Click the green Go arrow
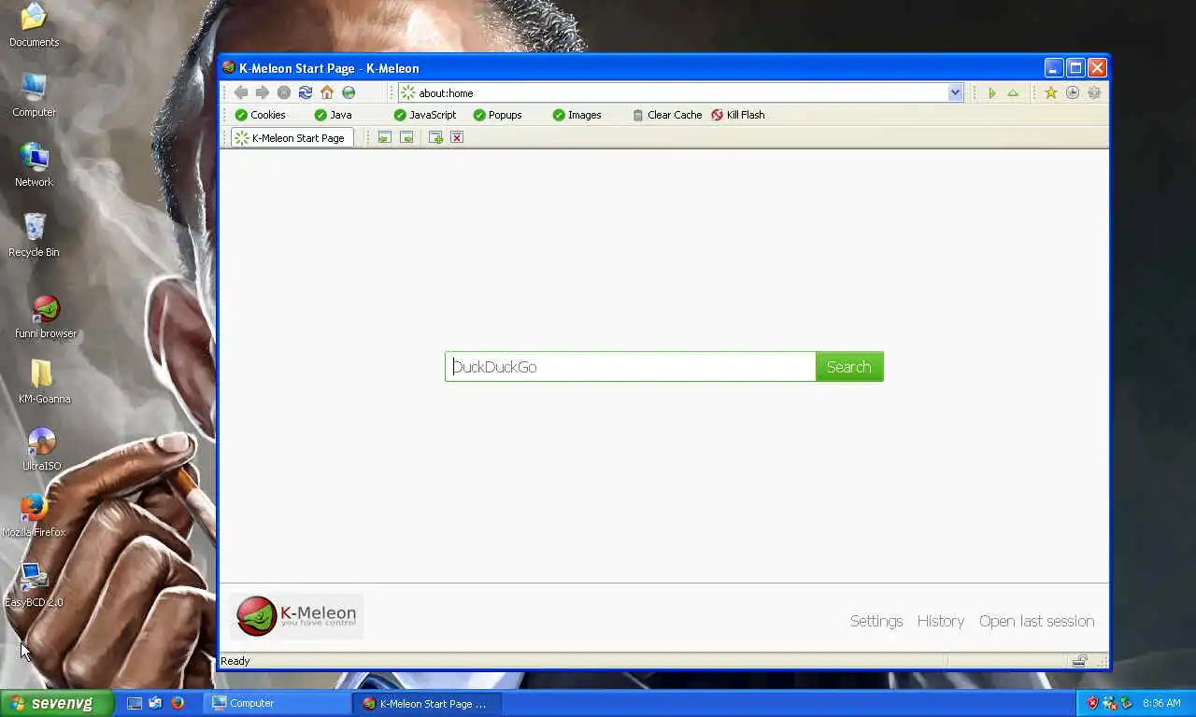Viewport: 1196px width, 717px height. click(992, 92)
